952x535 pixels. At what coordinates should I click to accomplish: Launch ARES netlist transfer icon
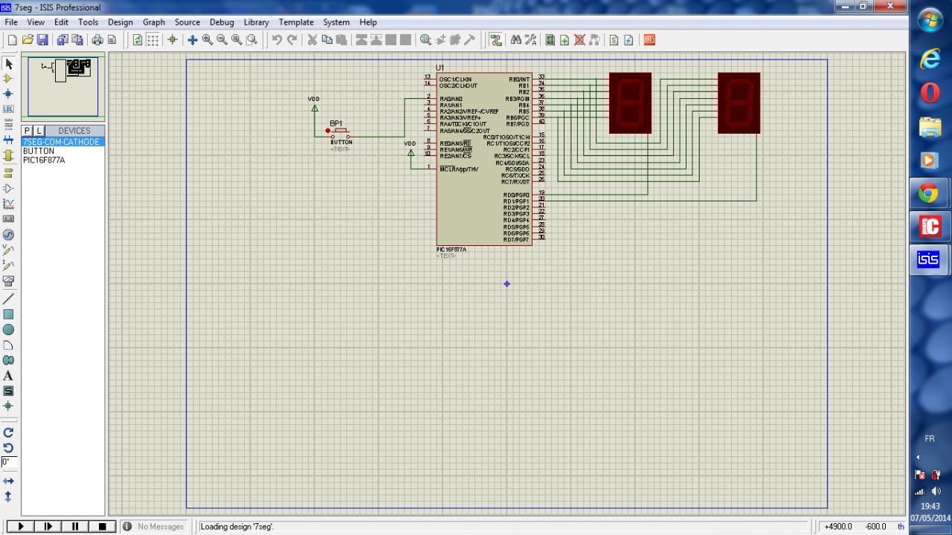pos(649,40)
